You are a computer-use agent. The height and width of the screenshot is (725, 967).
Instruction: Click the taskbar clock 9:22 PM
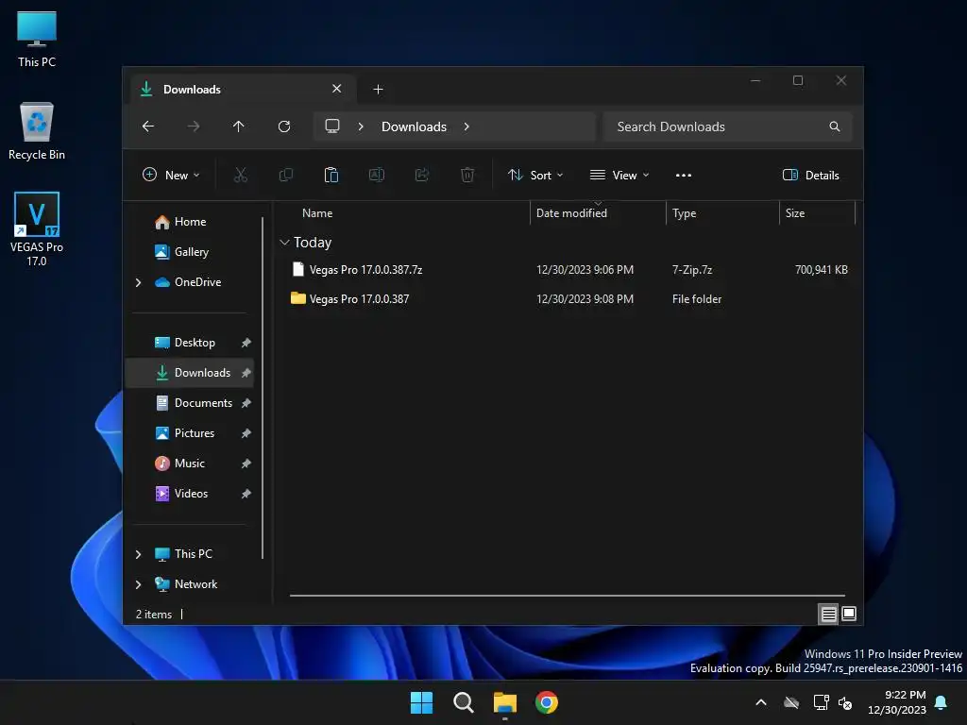pyautogui.click(x=897, y=702)
